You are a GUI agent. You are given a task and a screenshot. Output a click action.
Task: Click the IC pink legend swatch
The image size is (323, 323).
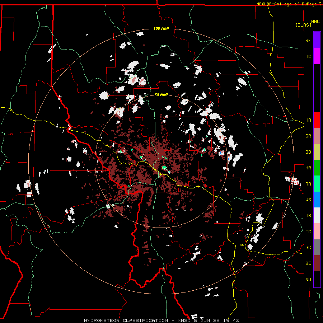(317, 232)
